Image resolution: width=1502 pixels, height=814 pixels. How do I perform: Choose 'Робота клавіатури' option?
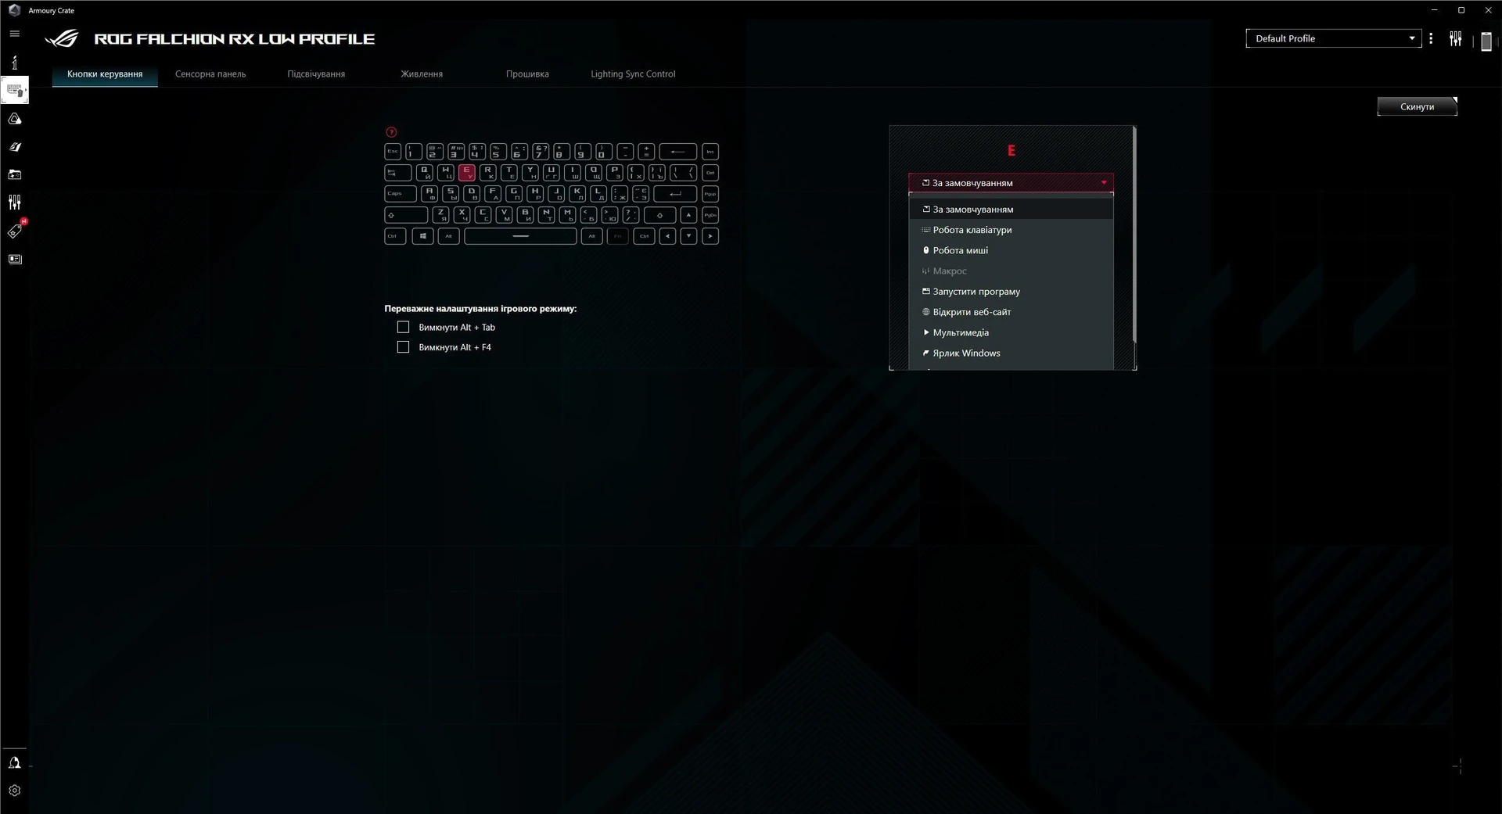1011,230
